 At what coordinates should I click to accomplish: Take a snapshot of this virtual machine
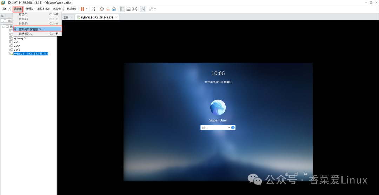(x=102, y=9)
